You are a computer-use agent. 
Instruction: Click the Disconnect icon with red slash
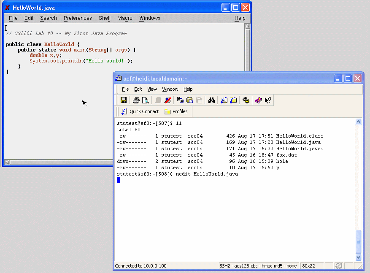tap(167, 100)
